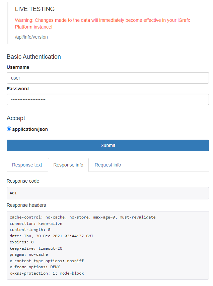This screenshot has height=286, width=213.
Task: Open the Request info tab
Action: coord(108,165)
